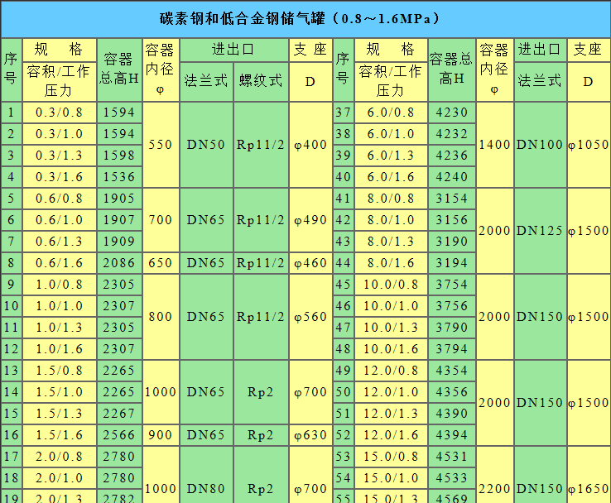Click the 6.0/0.8 specification cell
Screen dimensions: 611x503
tap(391, 113)
